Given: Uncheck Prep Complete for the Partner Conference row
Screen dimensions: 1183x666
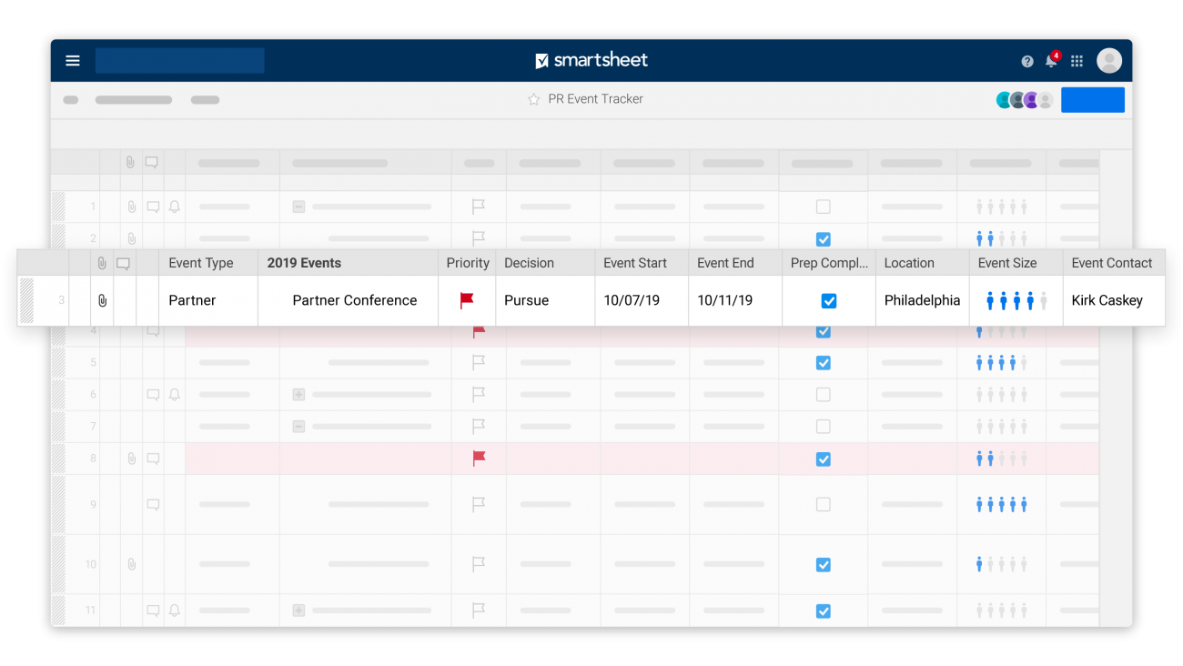Looking at the screenshot, I should pos(827,300).
